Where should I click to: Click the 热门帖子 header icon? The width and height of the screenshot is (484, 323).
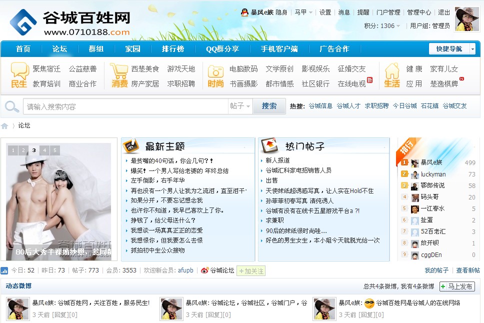(x=270, y=145)
